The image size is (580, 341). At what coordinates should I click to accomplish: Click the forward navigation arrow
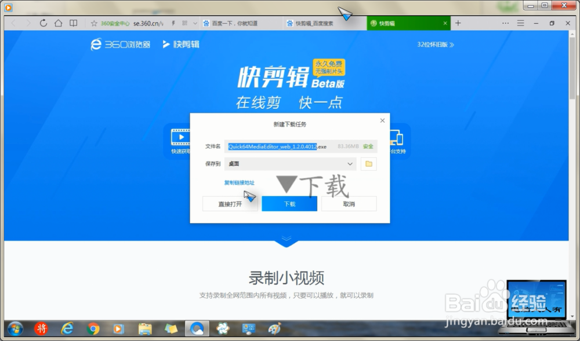tap(28, 23)
